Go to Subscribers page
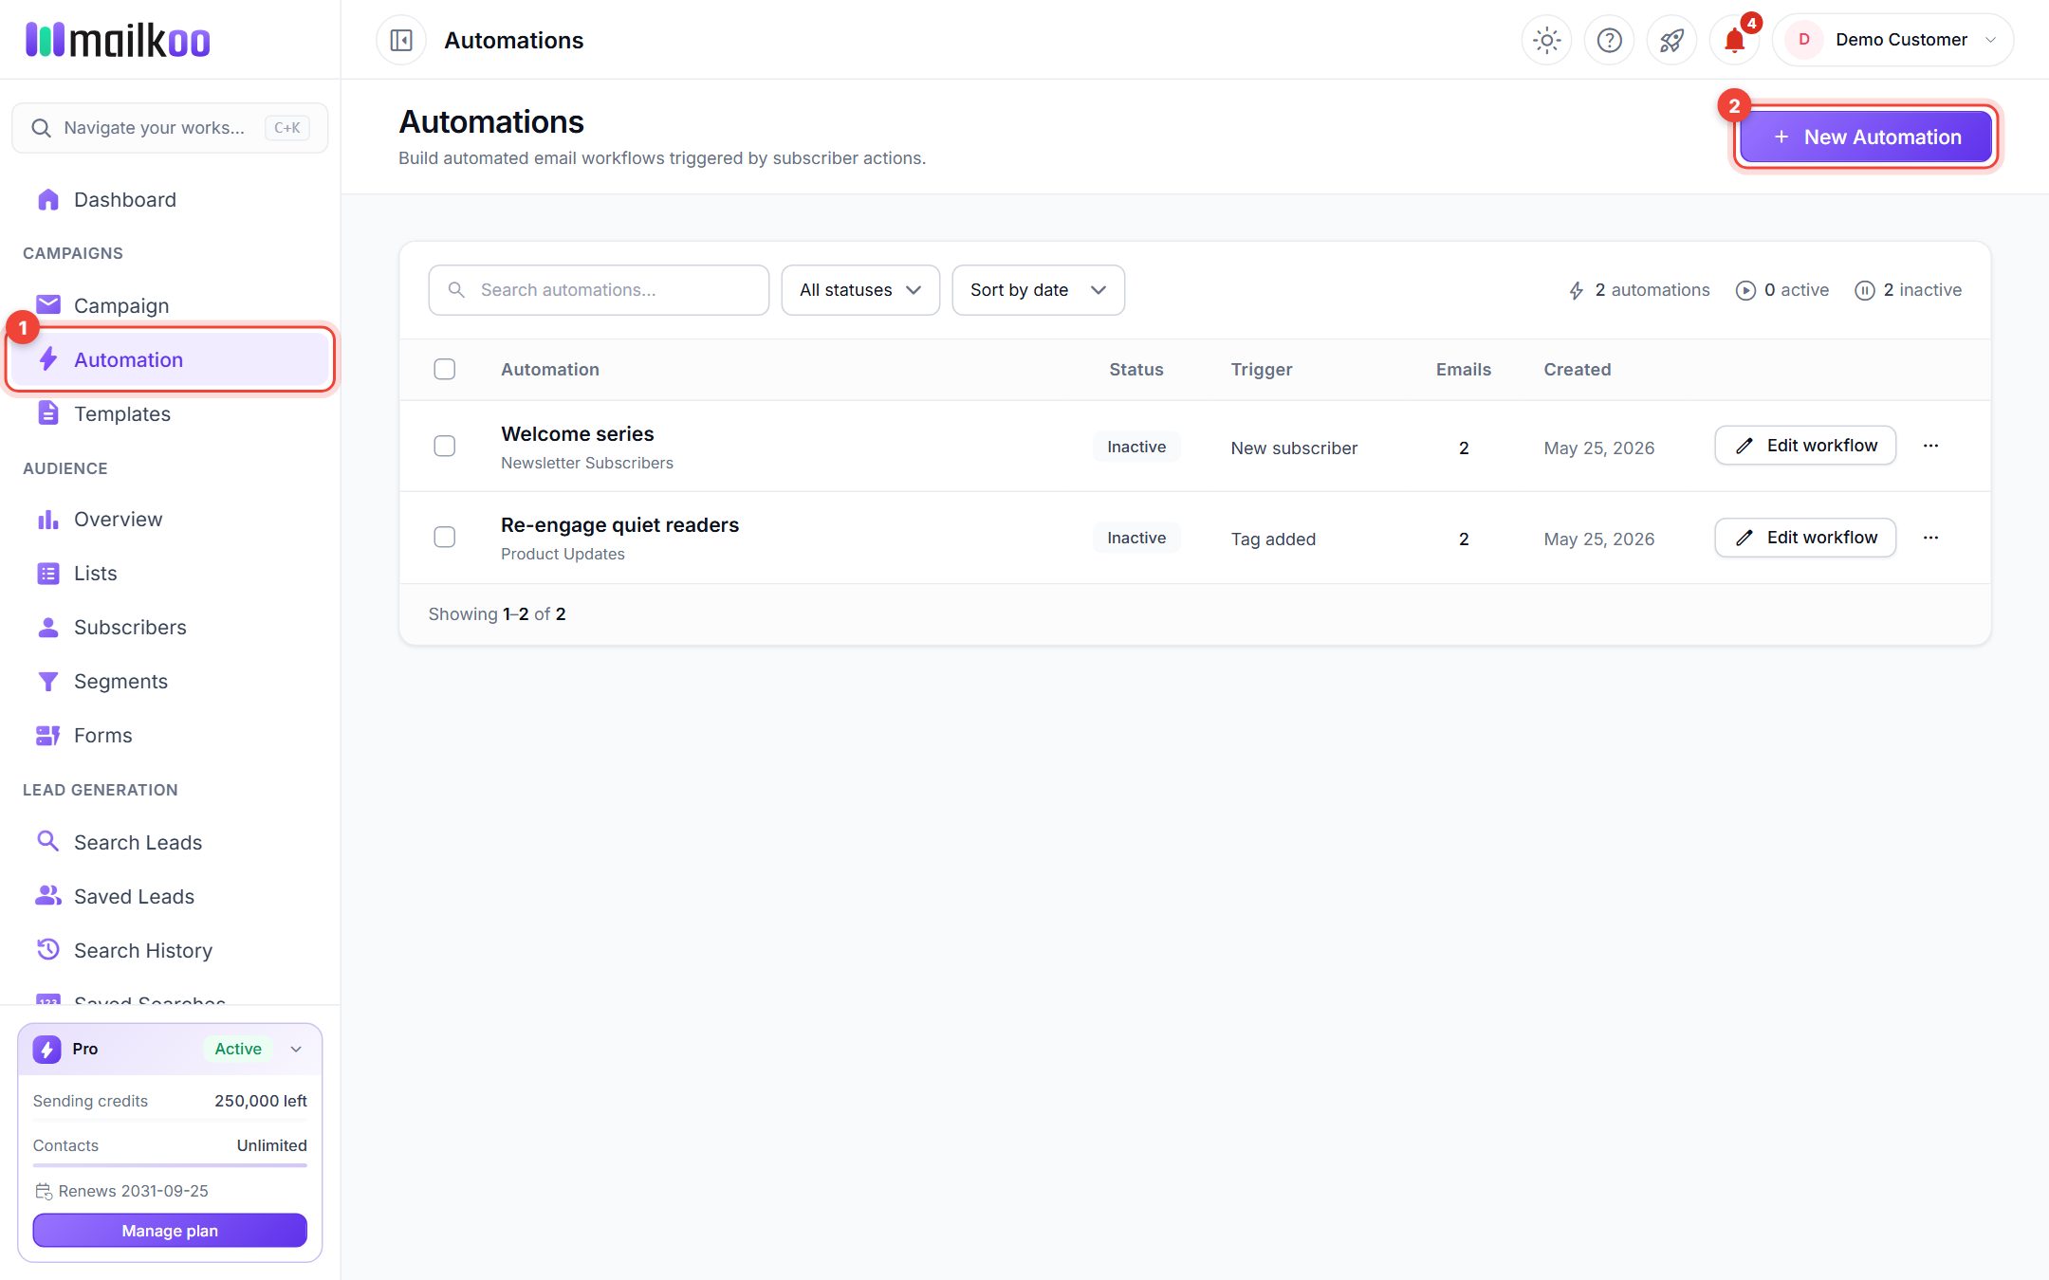The image size is (2049, 1280). point(170,627)
